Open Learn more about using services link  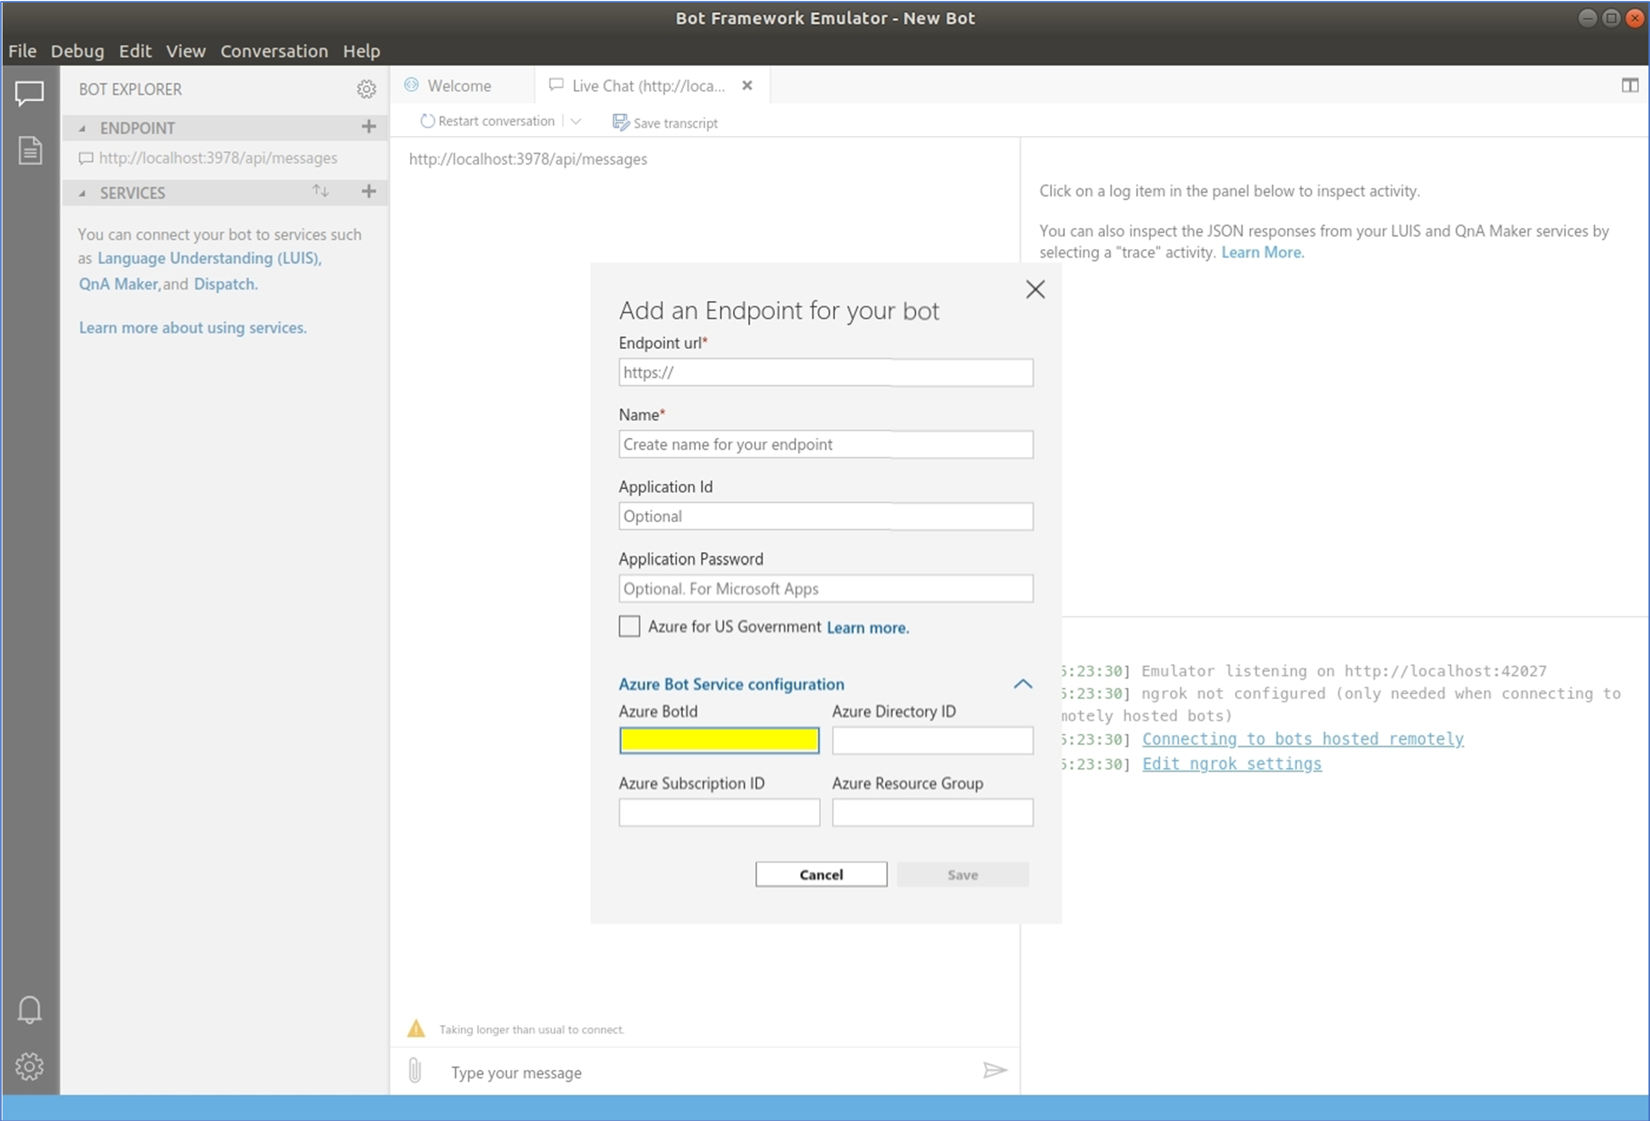(192, 327)
